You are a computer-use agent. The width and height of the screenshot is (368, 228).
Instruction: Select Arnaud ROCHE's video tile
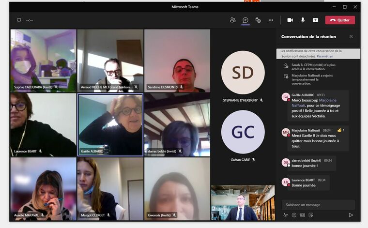click(110, 61)
